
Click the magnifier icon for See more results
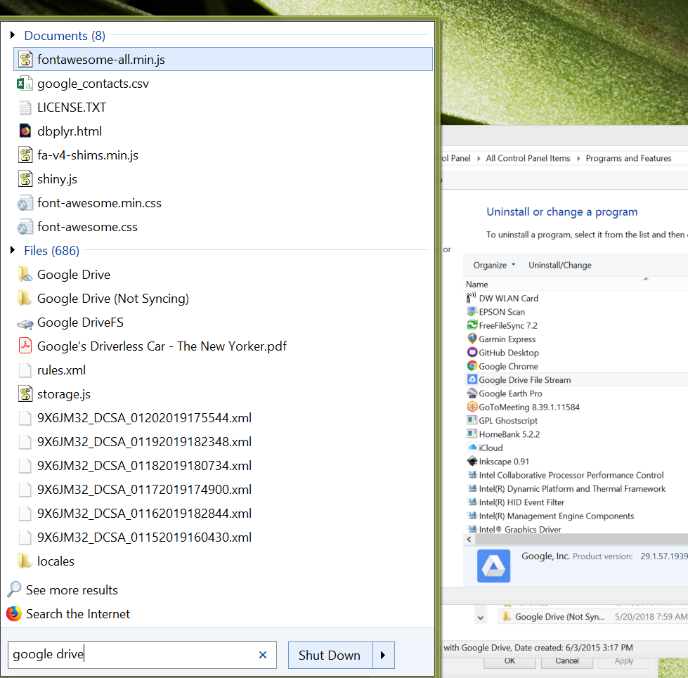(15, 589)
